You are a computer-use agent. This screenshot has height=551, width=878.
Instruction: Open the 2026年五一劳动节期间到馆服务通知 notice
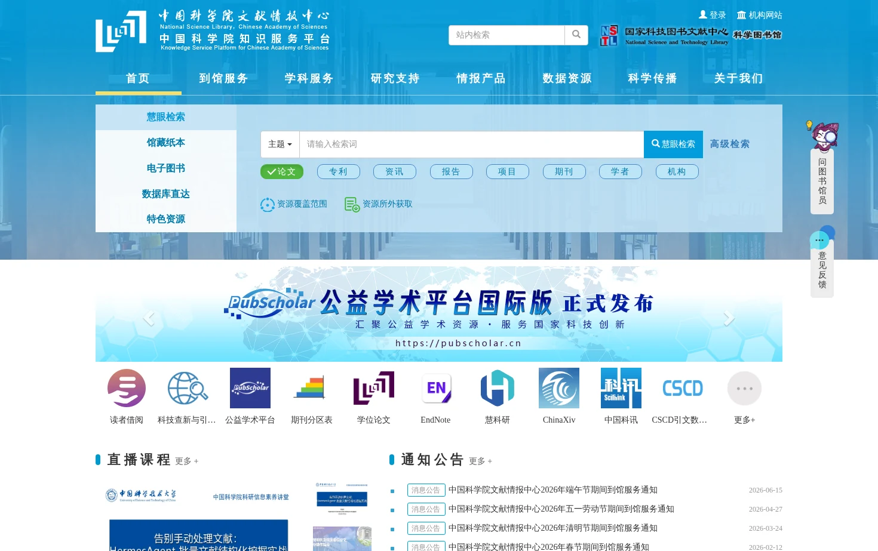tap(561, 509)
